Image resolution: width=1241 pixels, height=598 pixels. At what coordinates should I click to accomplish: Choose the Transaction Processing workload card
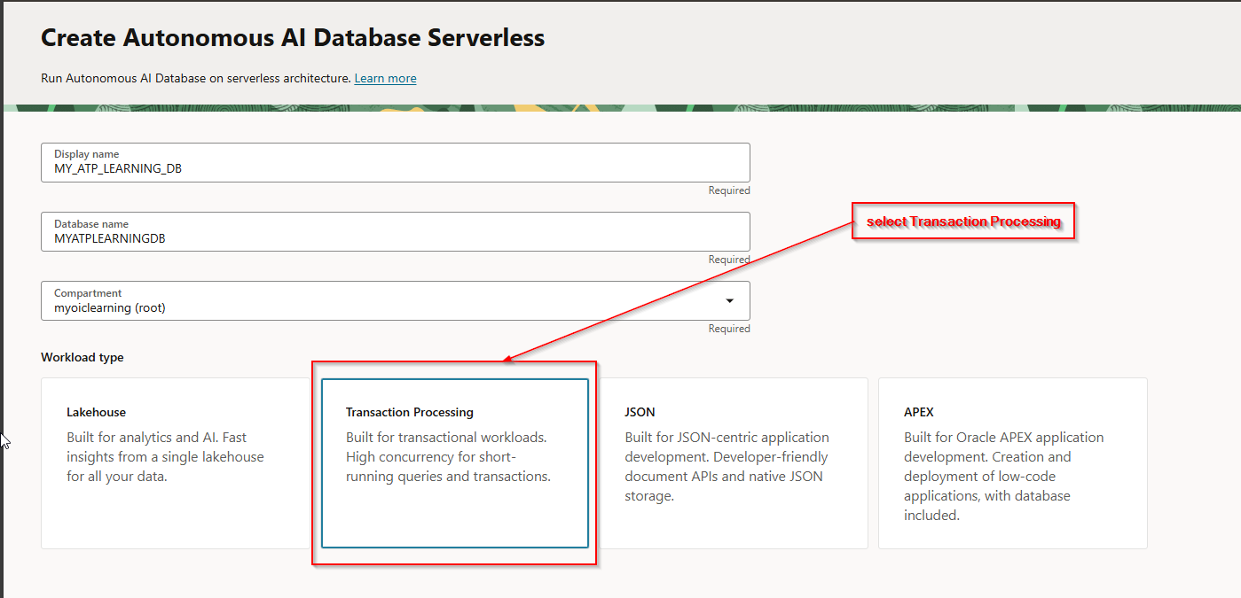454,463
